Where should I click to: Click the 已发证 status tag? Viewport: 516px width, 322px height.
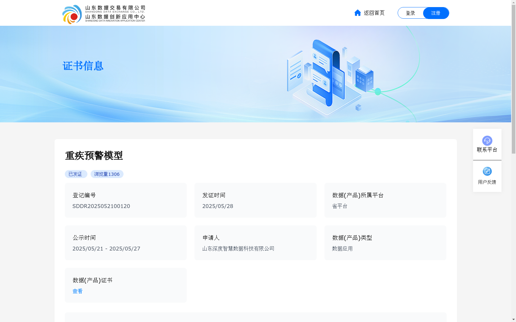coord(76,174)
